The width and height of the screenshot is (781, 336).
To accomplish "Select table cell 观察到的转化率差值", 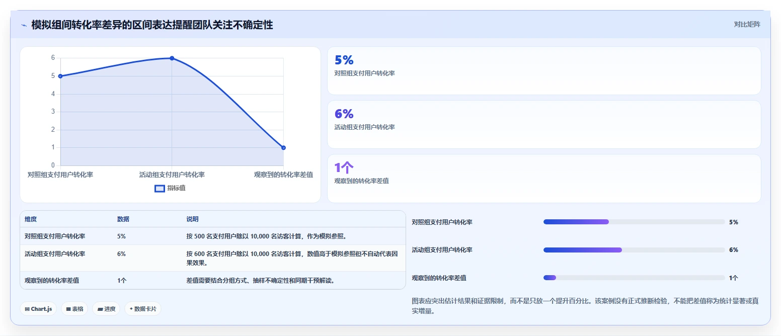I will click(x=52, y=281).
